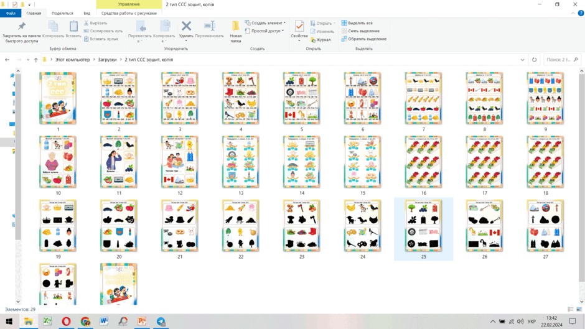Select the Cut command
585x329 pixels.
pyautogui.click(x=95, y=23)
